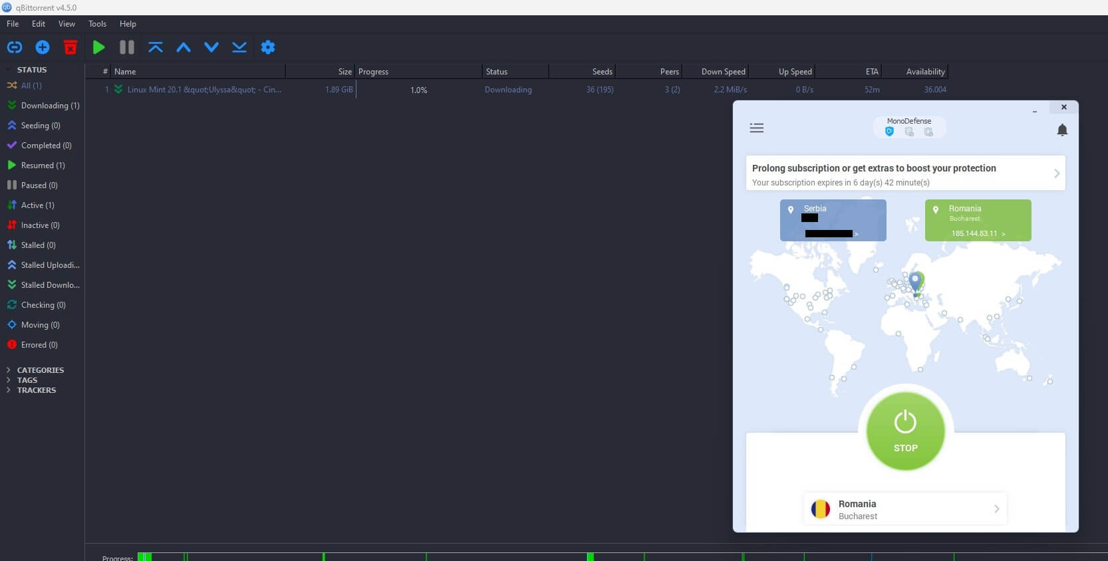Filter by Stalled Downloading status
The height and width of the screenshot is (561, 1108).
(43, 285)
